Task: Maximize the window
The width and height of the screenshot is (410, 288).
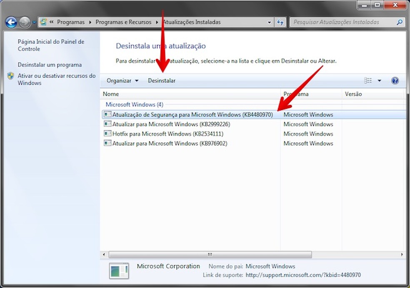Action: coord(377,5)
